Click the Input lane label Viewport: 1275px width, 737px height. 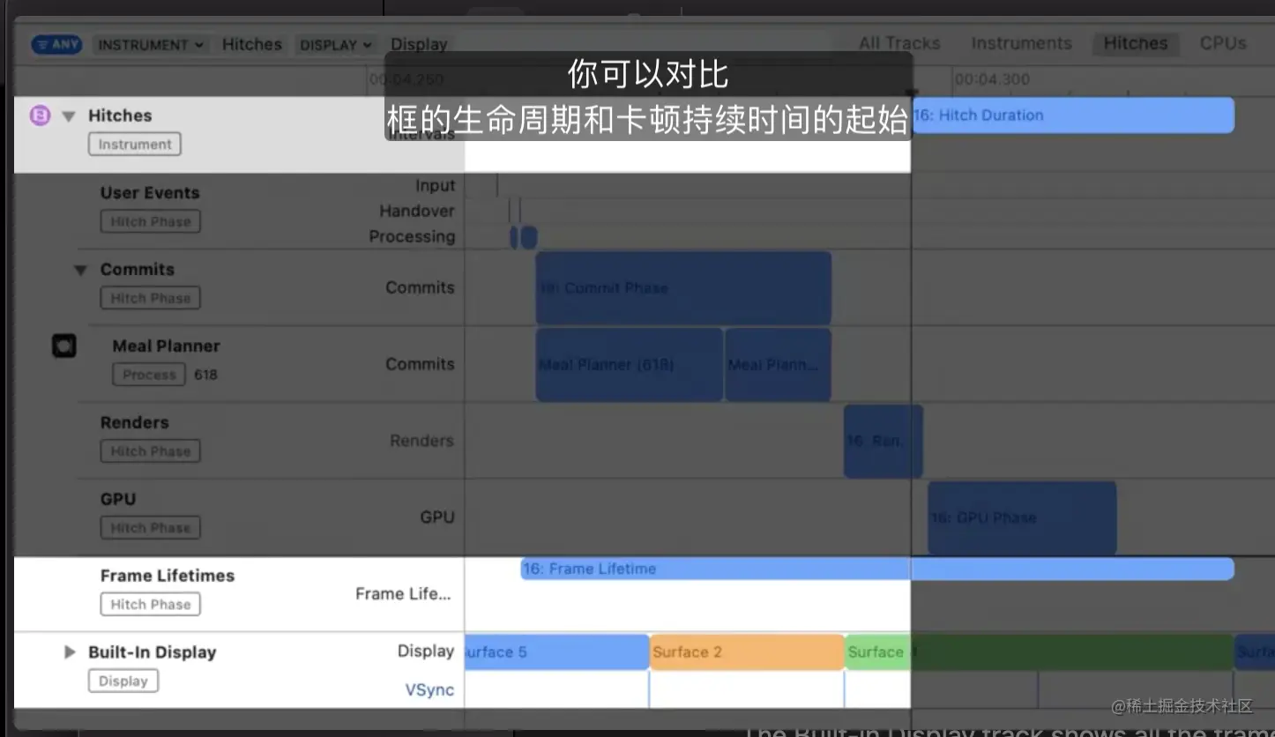[x=436, y=186]
